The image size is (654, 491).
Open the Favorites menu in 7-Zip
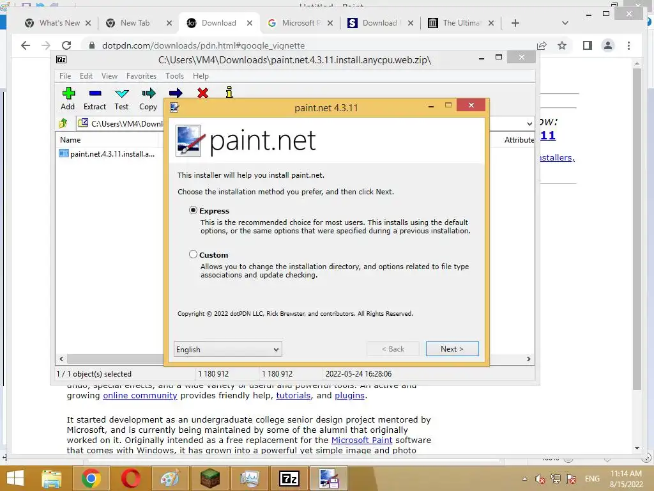pos(141,76)
